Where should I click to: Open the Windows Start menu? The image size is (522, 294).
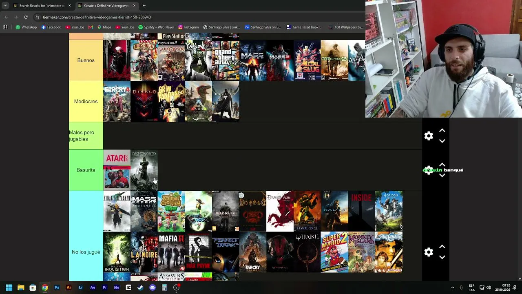(9, 287)
